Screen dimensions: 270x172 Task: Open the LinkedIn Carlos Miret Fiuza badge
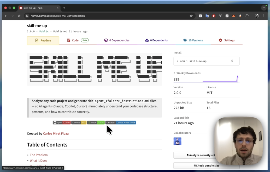coord(121,122)
